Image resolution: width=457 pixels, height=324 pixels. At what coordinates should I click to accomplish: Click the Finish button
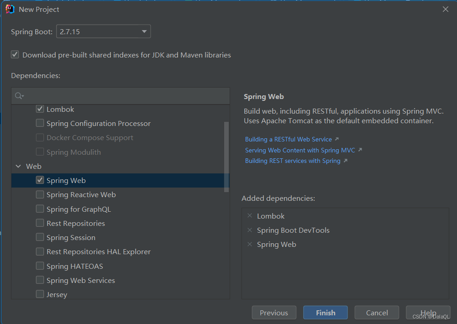(325, 313)
